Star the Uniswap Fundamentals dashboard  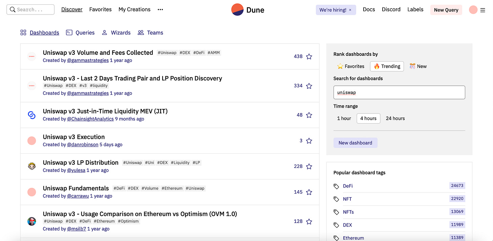[x=309, y=192]
